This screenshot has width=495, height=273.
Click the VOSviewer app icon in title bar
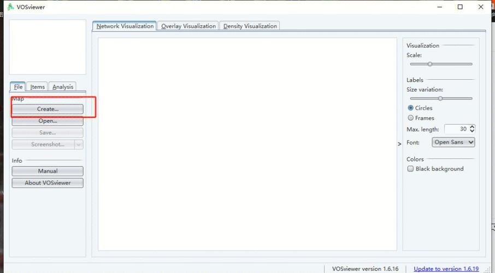tap(11, 7)
